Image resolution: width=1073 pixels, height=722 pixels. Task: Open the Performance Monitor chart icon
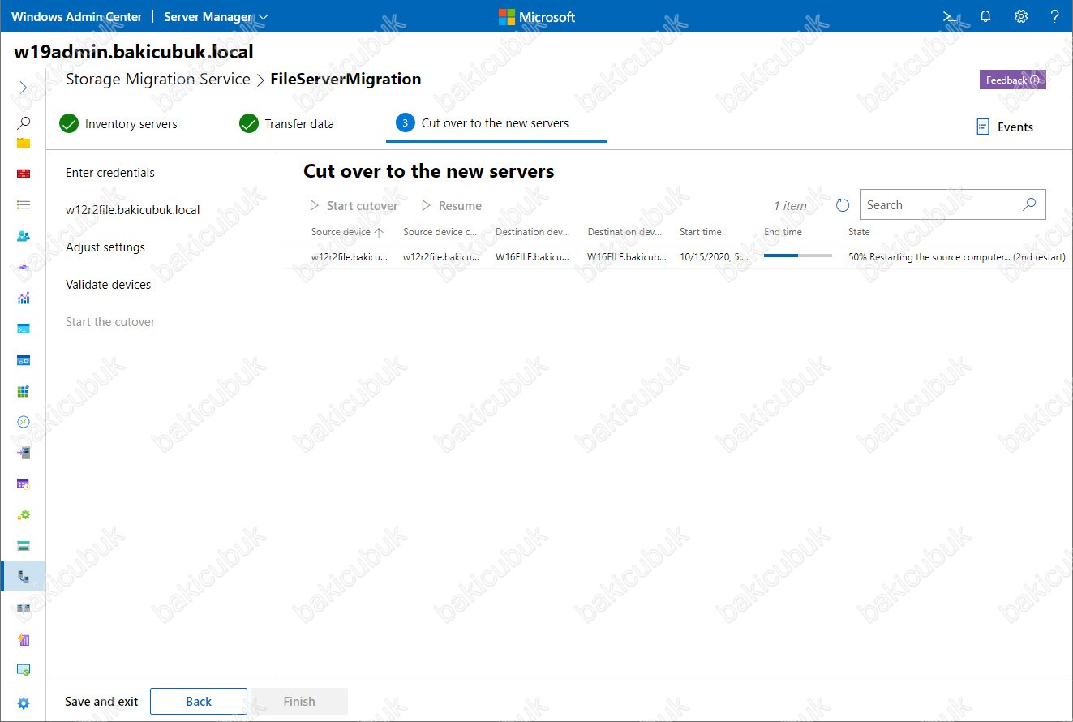point(24,298)
